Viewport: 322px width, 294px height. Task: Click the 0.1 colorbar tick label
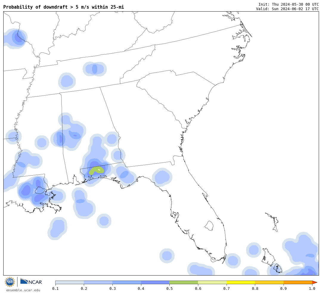point(55,289)
